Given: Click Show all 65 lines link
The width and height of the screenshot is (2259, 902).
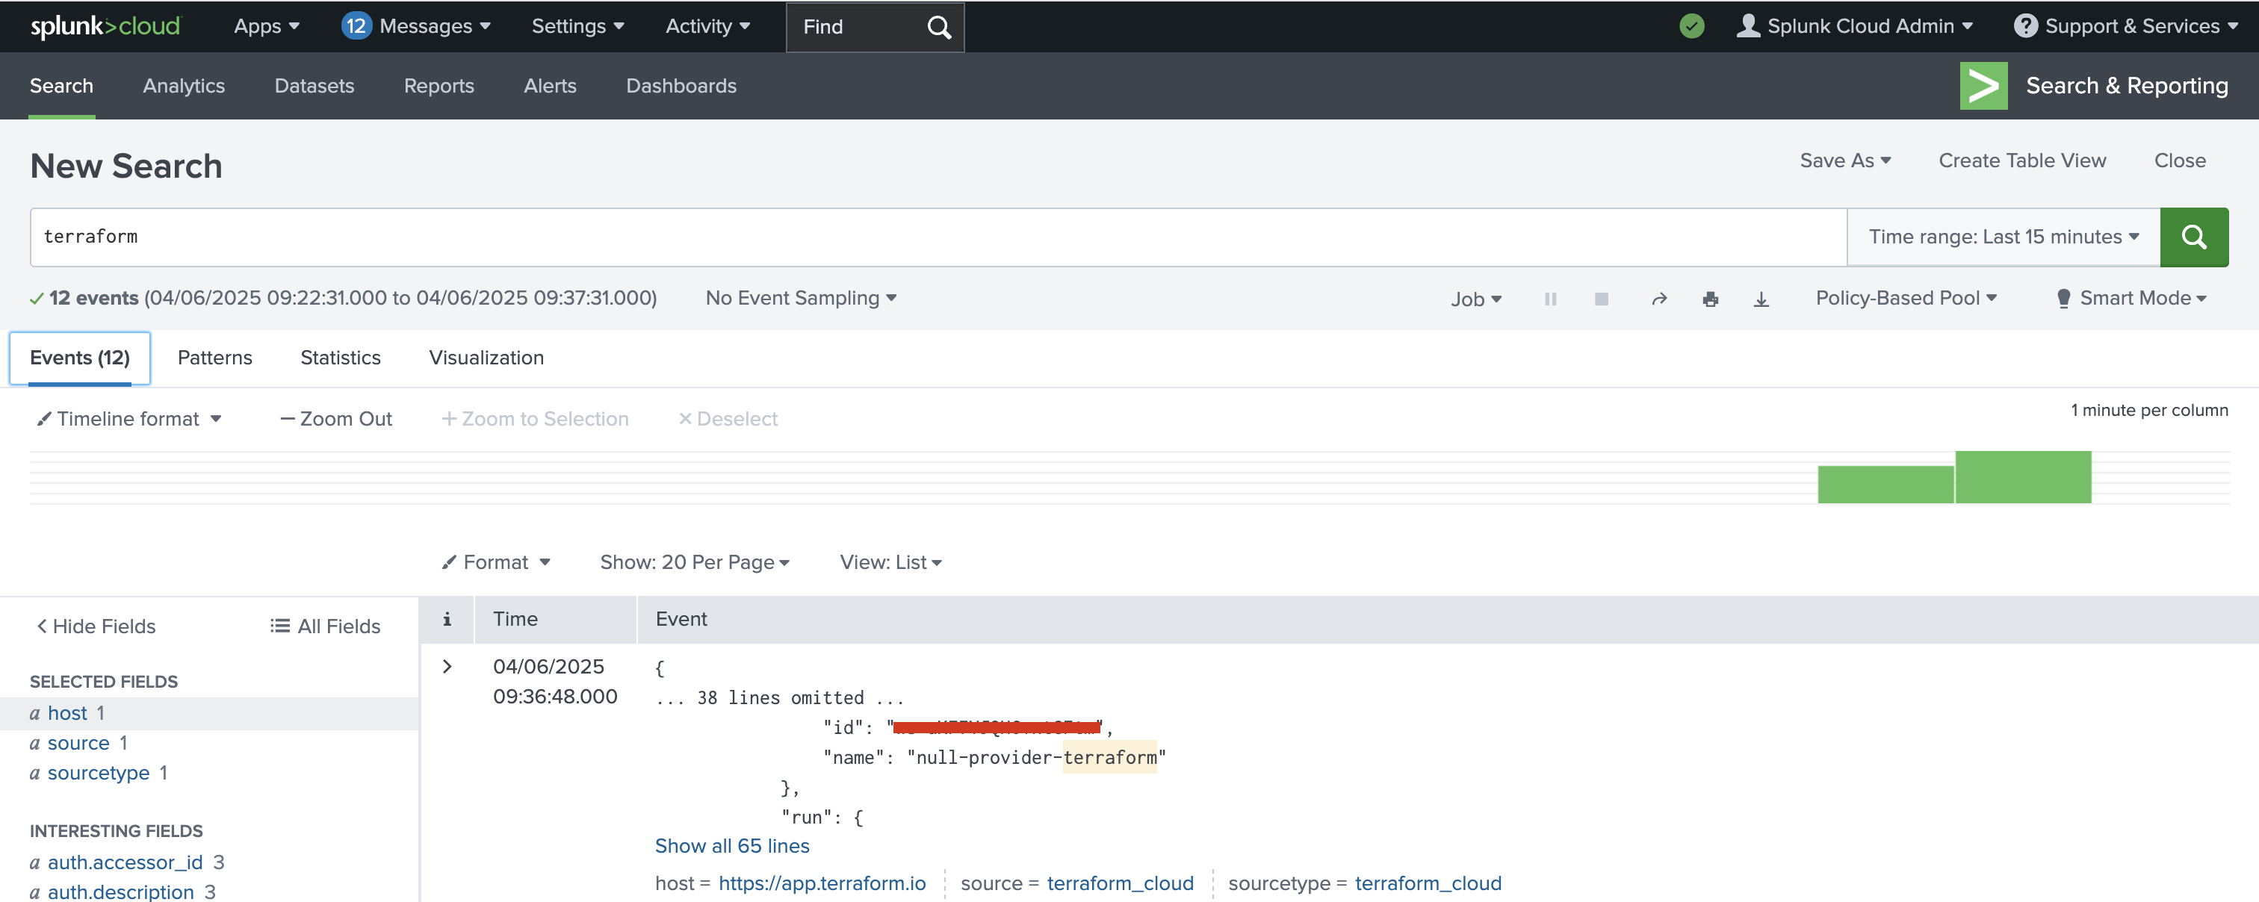Looking at the screenshot, I should click(x=731, y=846).
